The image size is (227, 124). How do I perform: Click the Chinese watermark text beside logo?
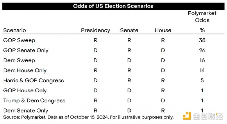click(208, 116)
